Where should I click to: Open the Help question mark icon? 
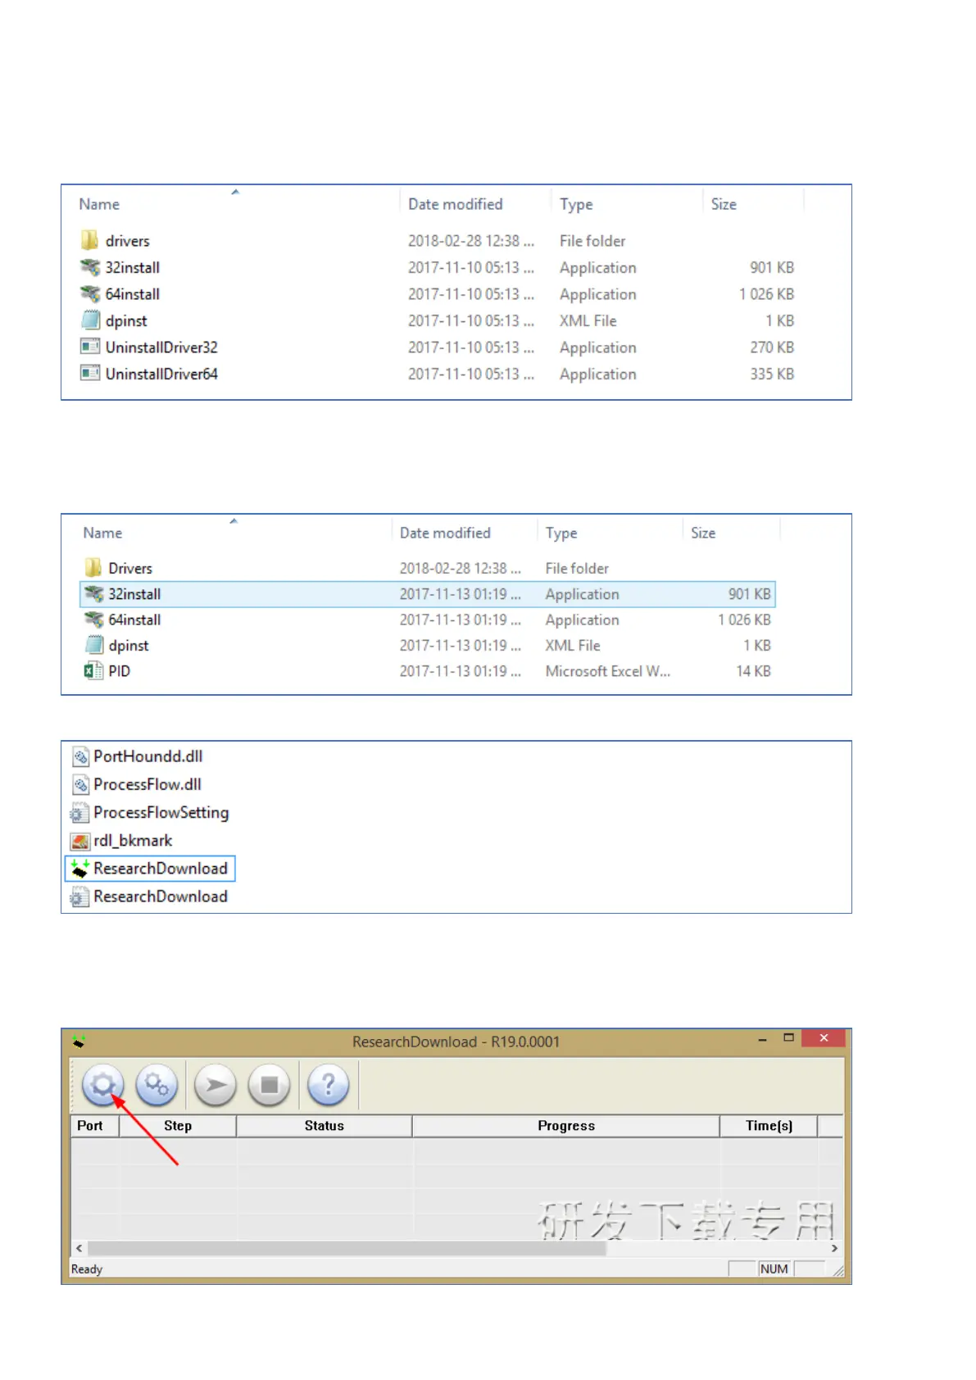[328, 1085]
